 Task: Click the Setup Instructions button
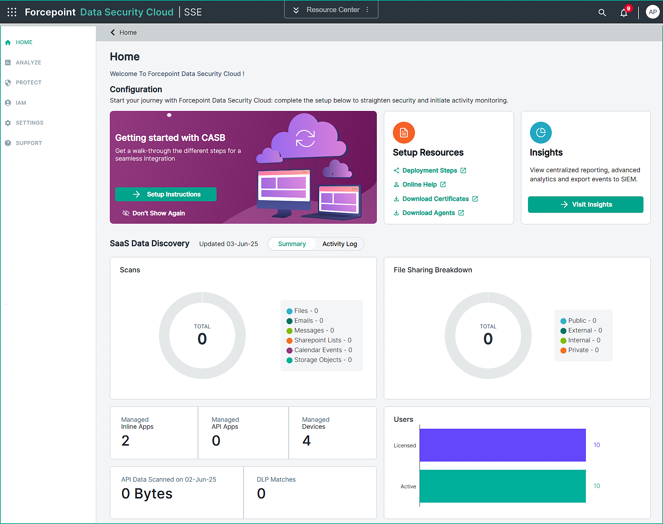pyautogui.click(x=166, y=194)
